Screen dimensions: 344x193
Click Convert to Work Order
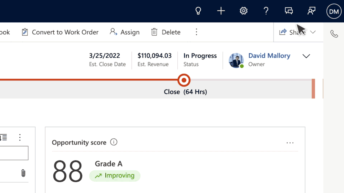tap(60, 32)
